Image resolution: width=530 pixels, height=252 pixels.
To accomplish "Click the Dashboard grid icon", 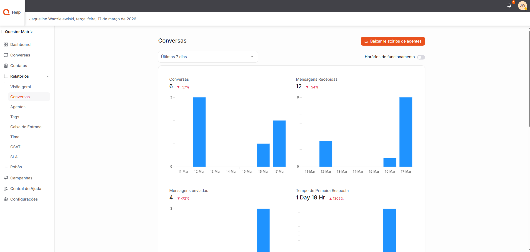I will tap(6, 45).
